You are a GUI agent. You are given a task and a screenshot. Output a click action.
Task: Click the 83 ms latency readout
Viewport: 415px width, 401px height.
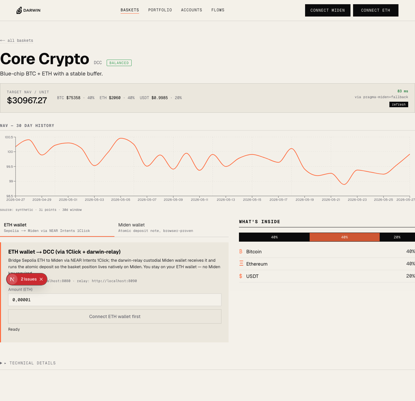point(403,91)
